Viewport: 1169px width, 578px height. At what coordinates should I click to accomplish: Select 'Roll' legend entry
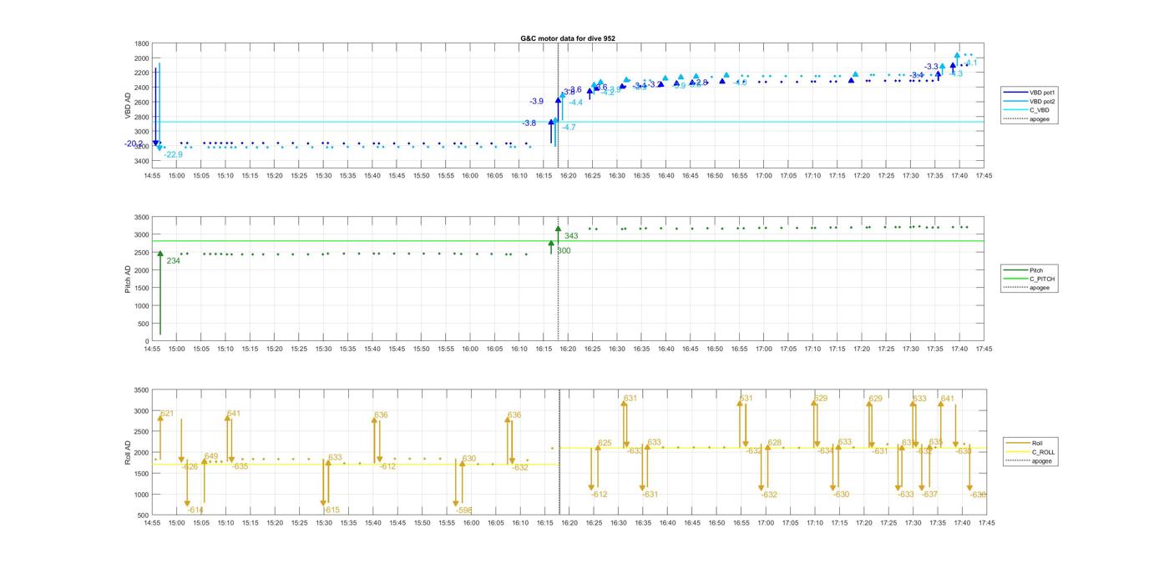point(1037,443)
